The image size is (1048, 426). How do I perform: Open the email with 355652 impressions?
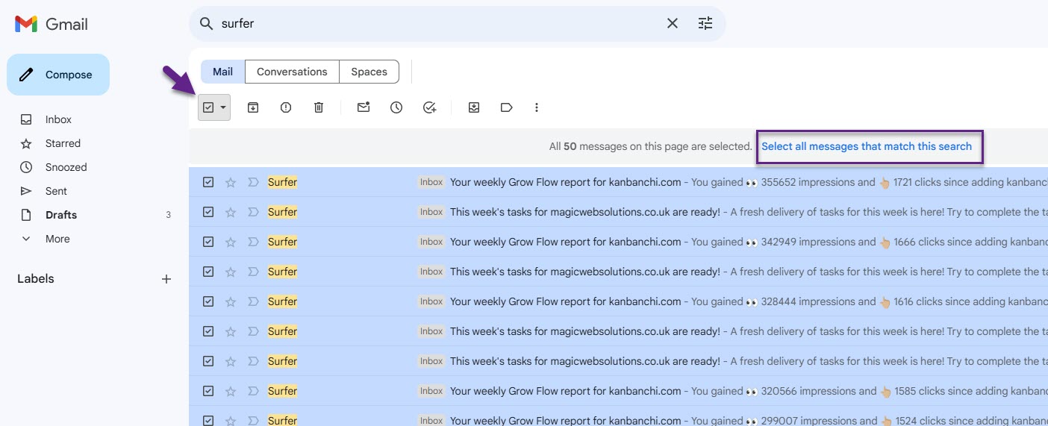point(618,182)
